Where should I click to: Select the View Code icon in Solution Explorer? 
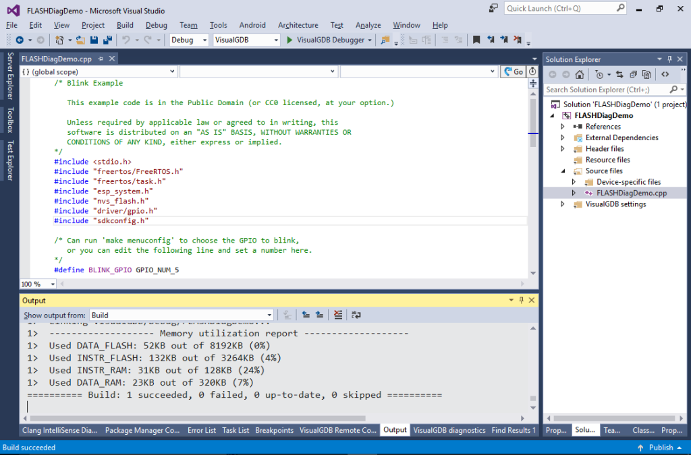point(665,74)
